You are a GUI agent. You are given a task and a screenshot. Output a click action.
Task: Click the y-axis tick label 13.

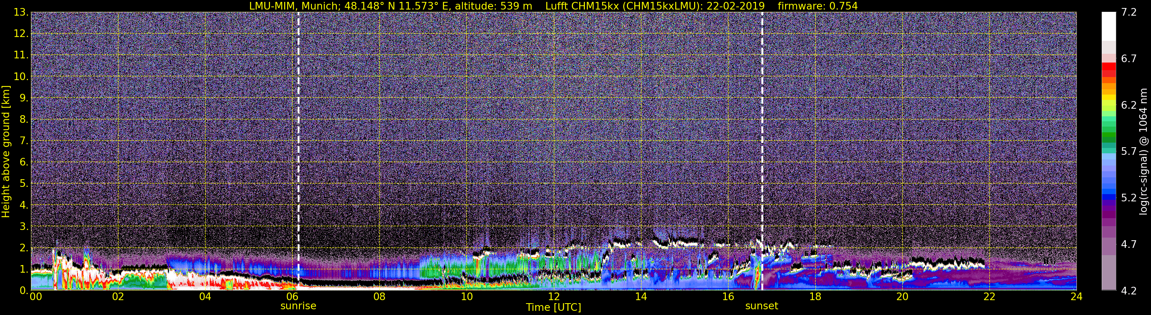click(21, 13)
